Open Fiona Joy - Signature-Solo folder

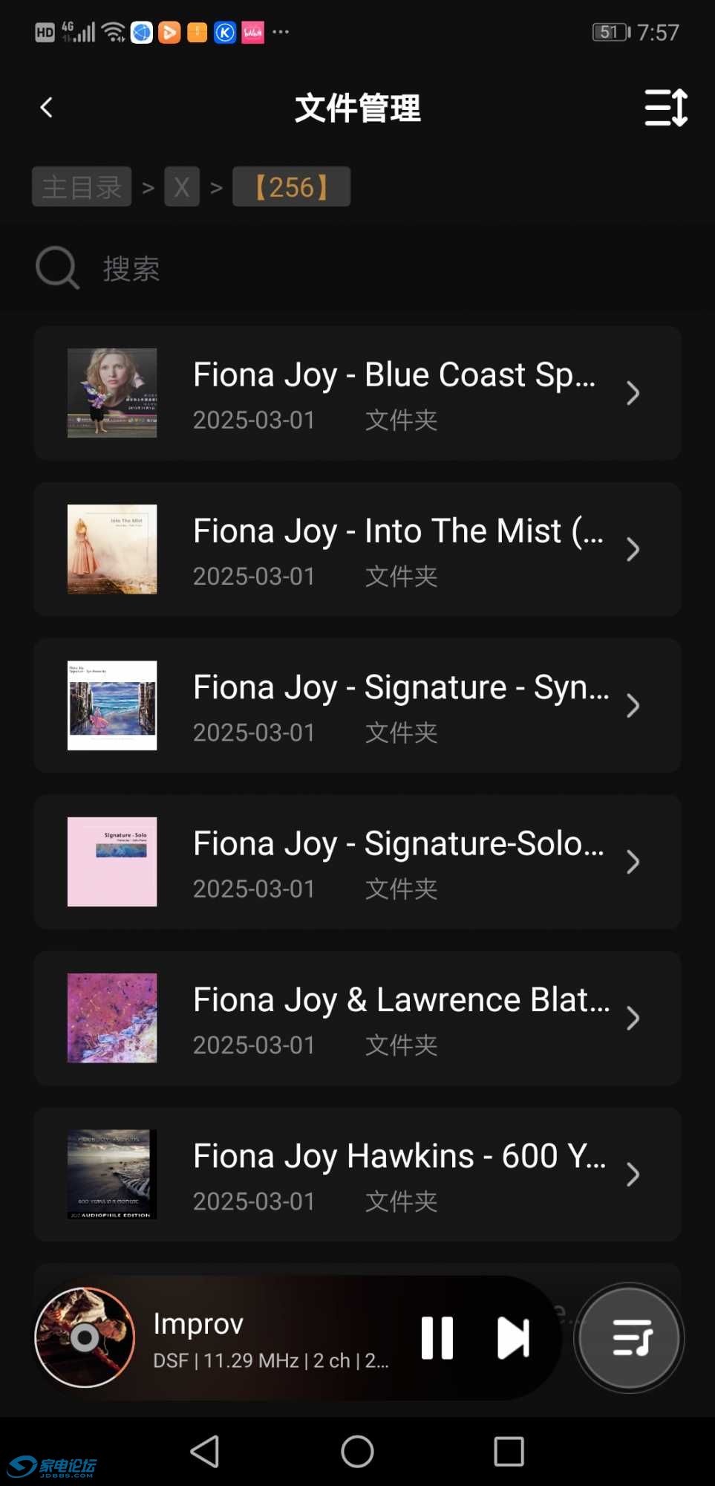[x=398, y=862]
